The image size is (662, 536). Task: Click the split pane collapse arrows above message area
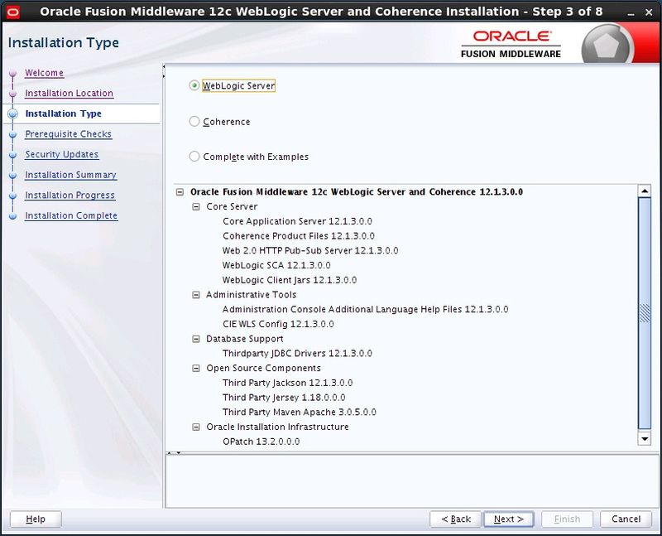pos(174,452)
